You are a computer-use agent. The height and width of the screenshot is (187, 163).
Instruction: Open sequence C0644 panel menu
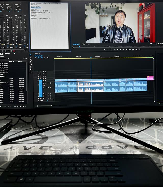point(39,53)
